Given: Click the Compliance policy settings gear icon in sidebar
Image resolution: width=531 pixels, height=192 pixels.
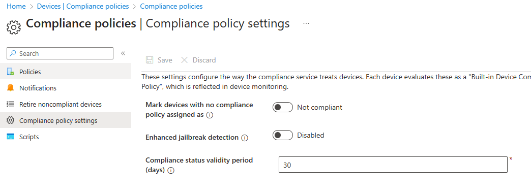Looking at the screenshot, I should pyautogui.click(x=11, y=120).
